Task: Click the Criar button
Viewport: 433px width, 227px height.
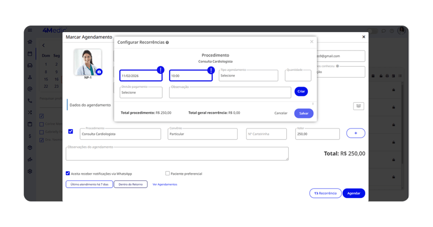Action: tap(301, 91)
